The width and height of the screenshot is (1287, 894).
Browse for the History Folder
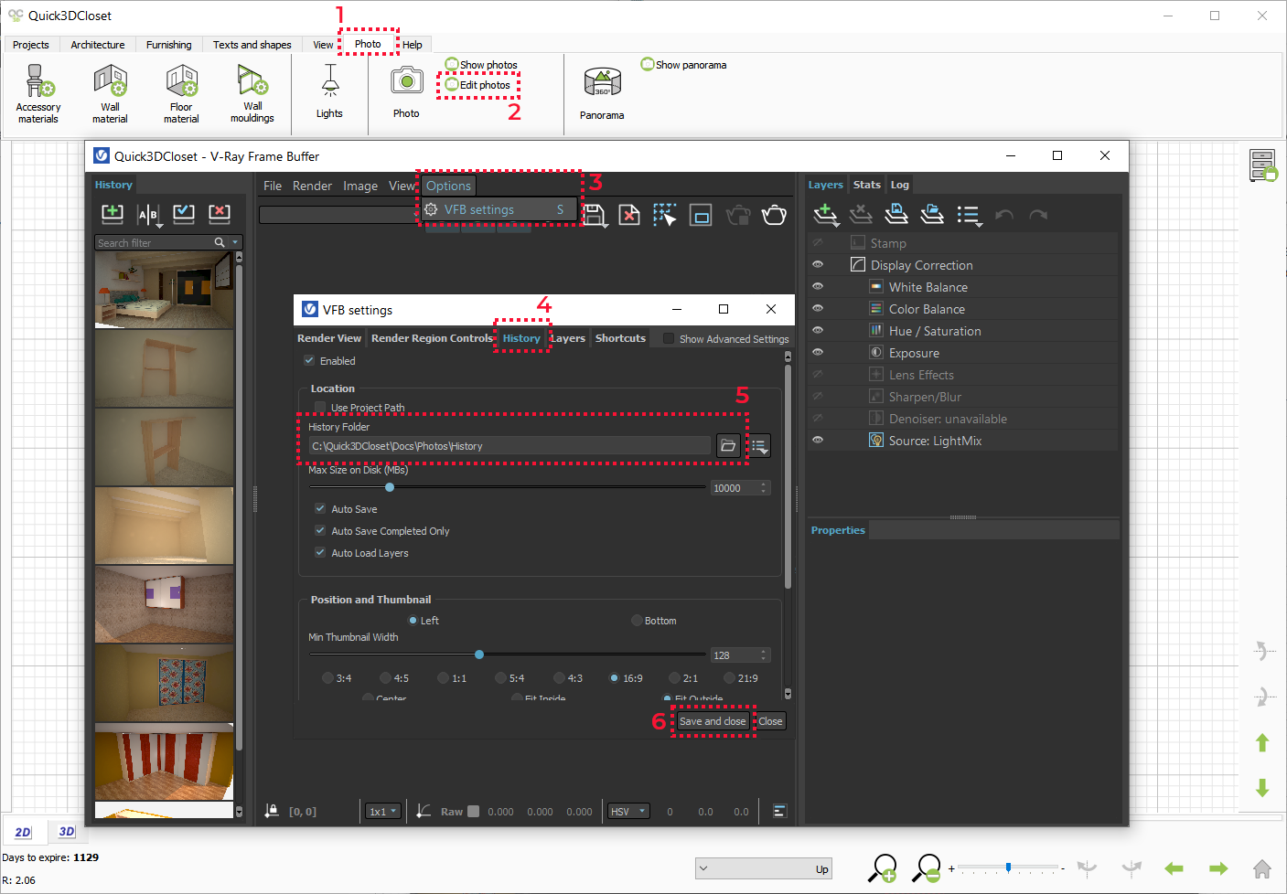[x=728, y=446]
